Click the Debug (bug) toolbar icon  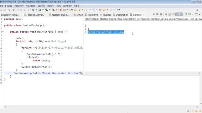click(33, 10)
